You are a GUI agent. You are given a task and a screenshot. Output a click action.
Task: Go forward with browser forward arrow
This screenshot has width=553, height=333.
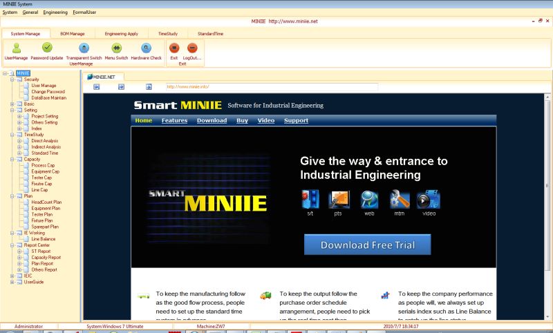[122, 86]
